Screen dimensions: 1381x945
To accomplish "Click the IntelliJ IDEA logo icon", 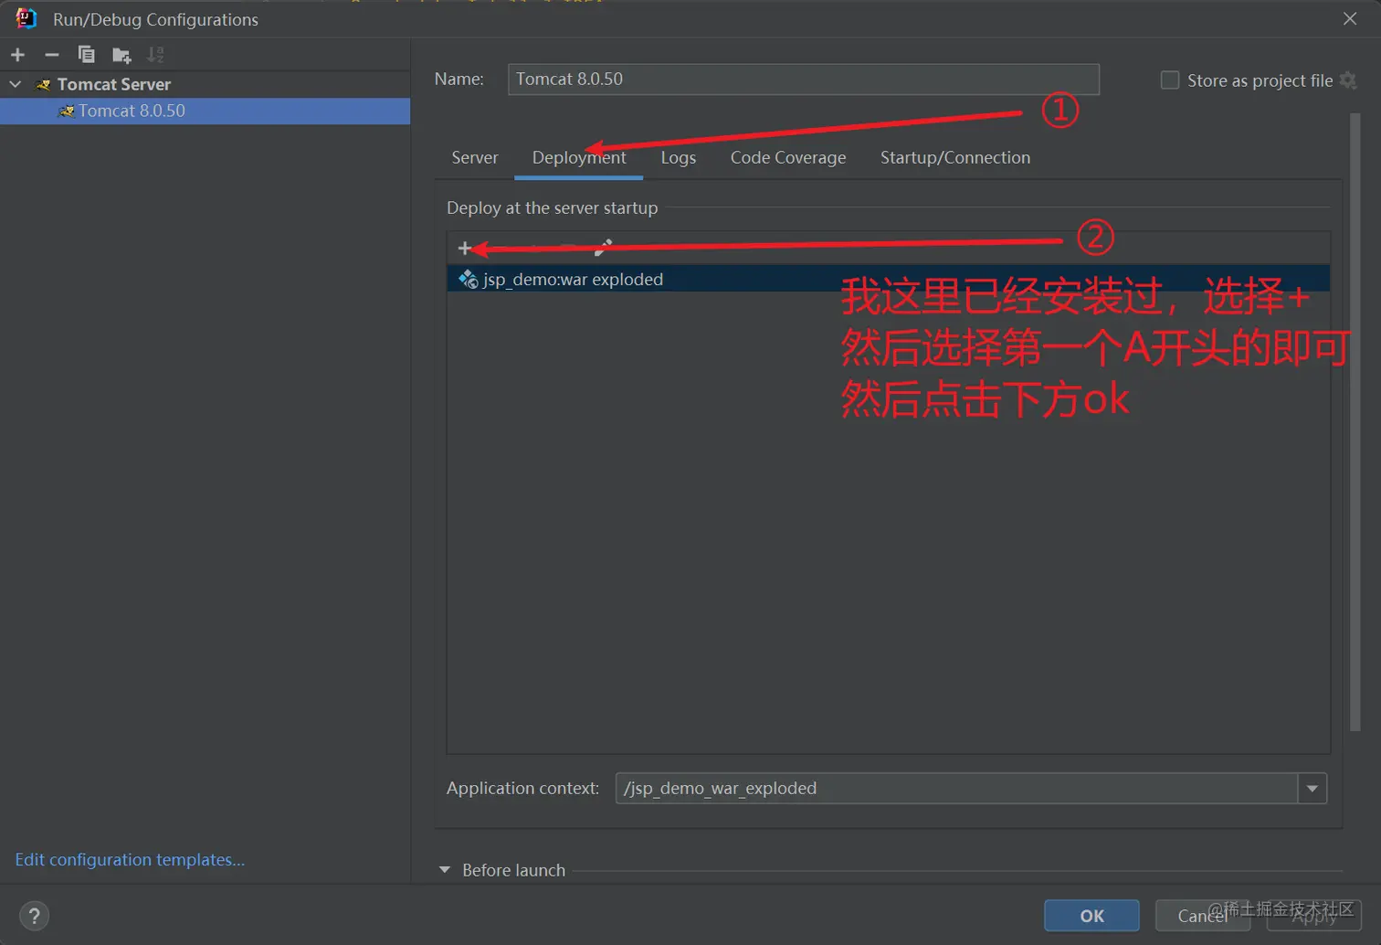I will click(x=26, y=18).
